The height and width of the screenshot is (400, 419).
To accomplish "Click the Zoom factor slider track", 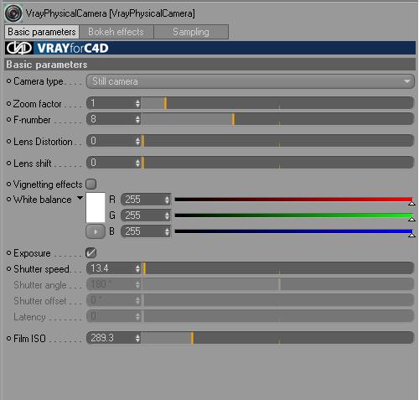I will tap(277, 103).
